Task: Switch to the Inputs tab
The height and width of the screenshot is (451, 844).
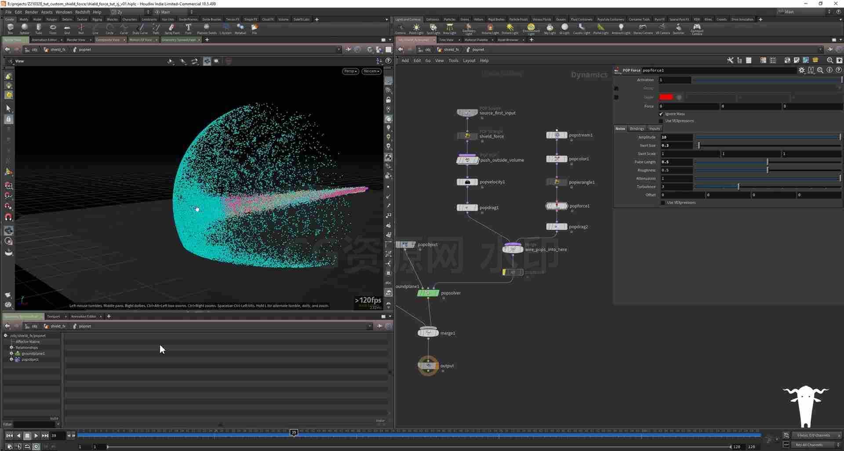Action: coord(655,129)
